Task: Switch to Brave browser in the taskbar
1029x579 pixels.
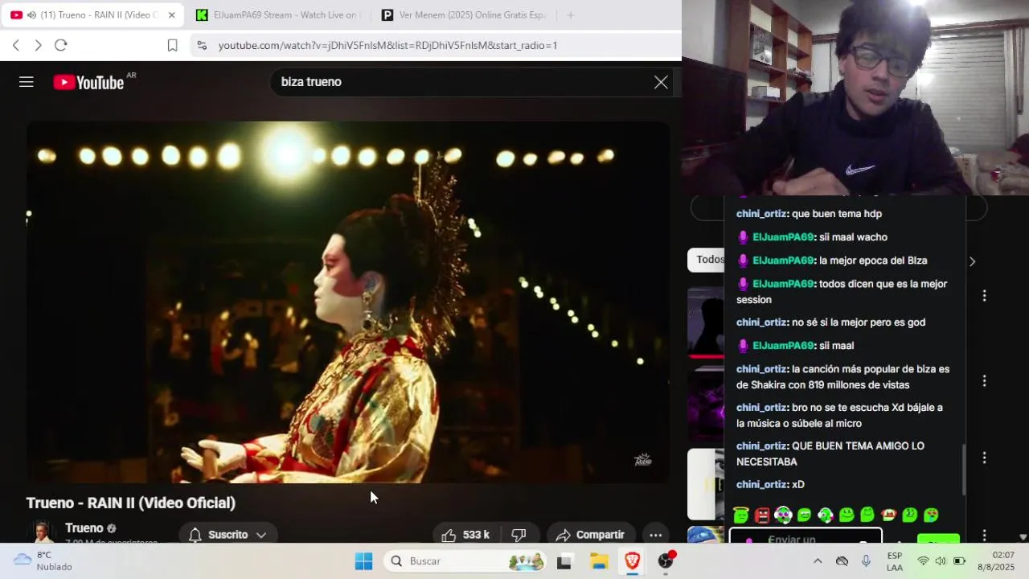Action: [633, 561]
